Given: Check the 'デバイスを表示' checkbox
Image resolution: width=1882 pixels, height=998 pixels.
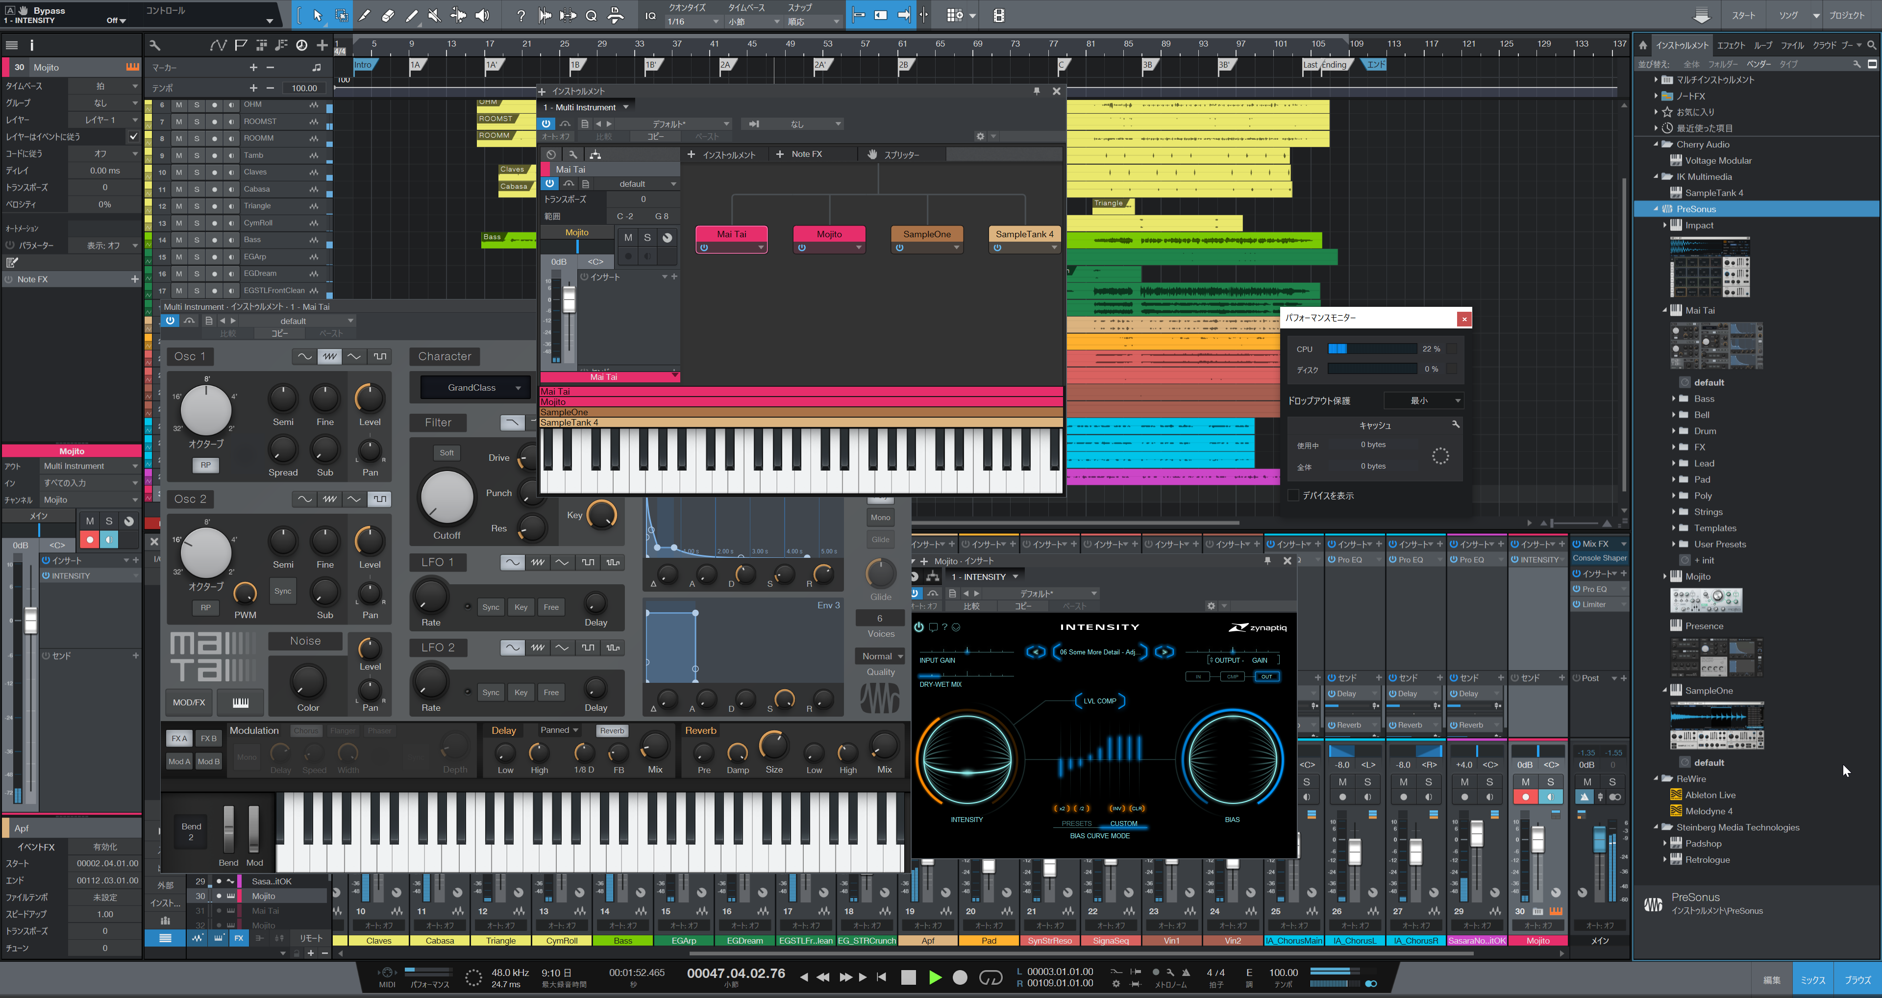Looking at the screenshot, I should tap(1293, 496).
